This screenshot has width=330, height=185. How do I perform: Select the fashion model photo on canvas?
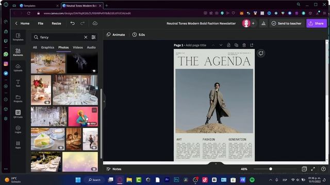click(214, 101)
